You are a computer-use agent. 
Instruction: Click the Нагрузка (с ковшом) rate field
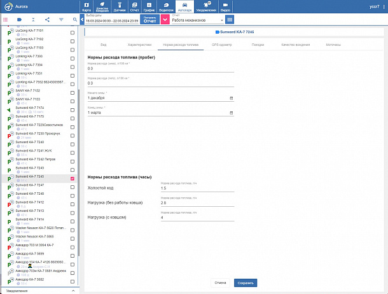[197, 218]
